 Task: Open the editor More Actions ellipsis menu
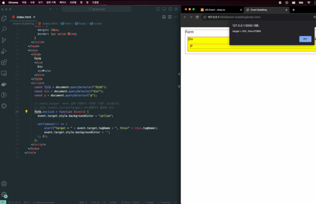[x=176, y=17]
